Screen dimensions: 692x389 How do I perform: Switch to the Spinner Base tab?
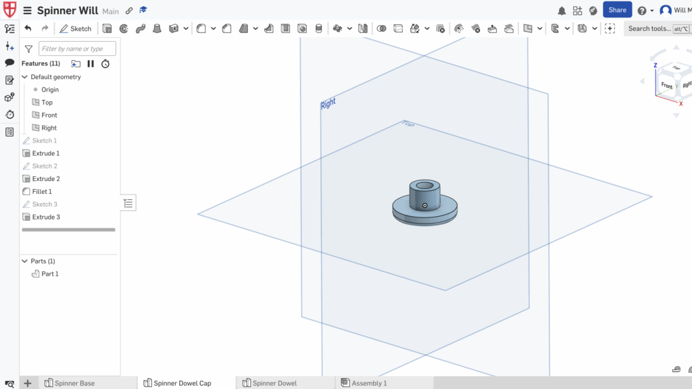(70, 383)
